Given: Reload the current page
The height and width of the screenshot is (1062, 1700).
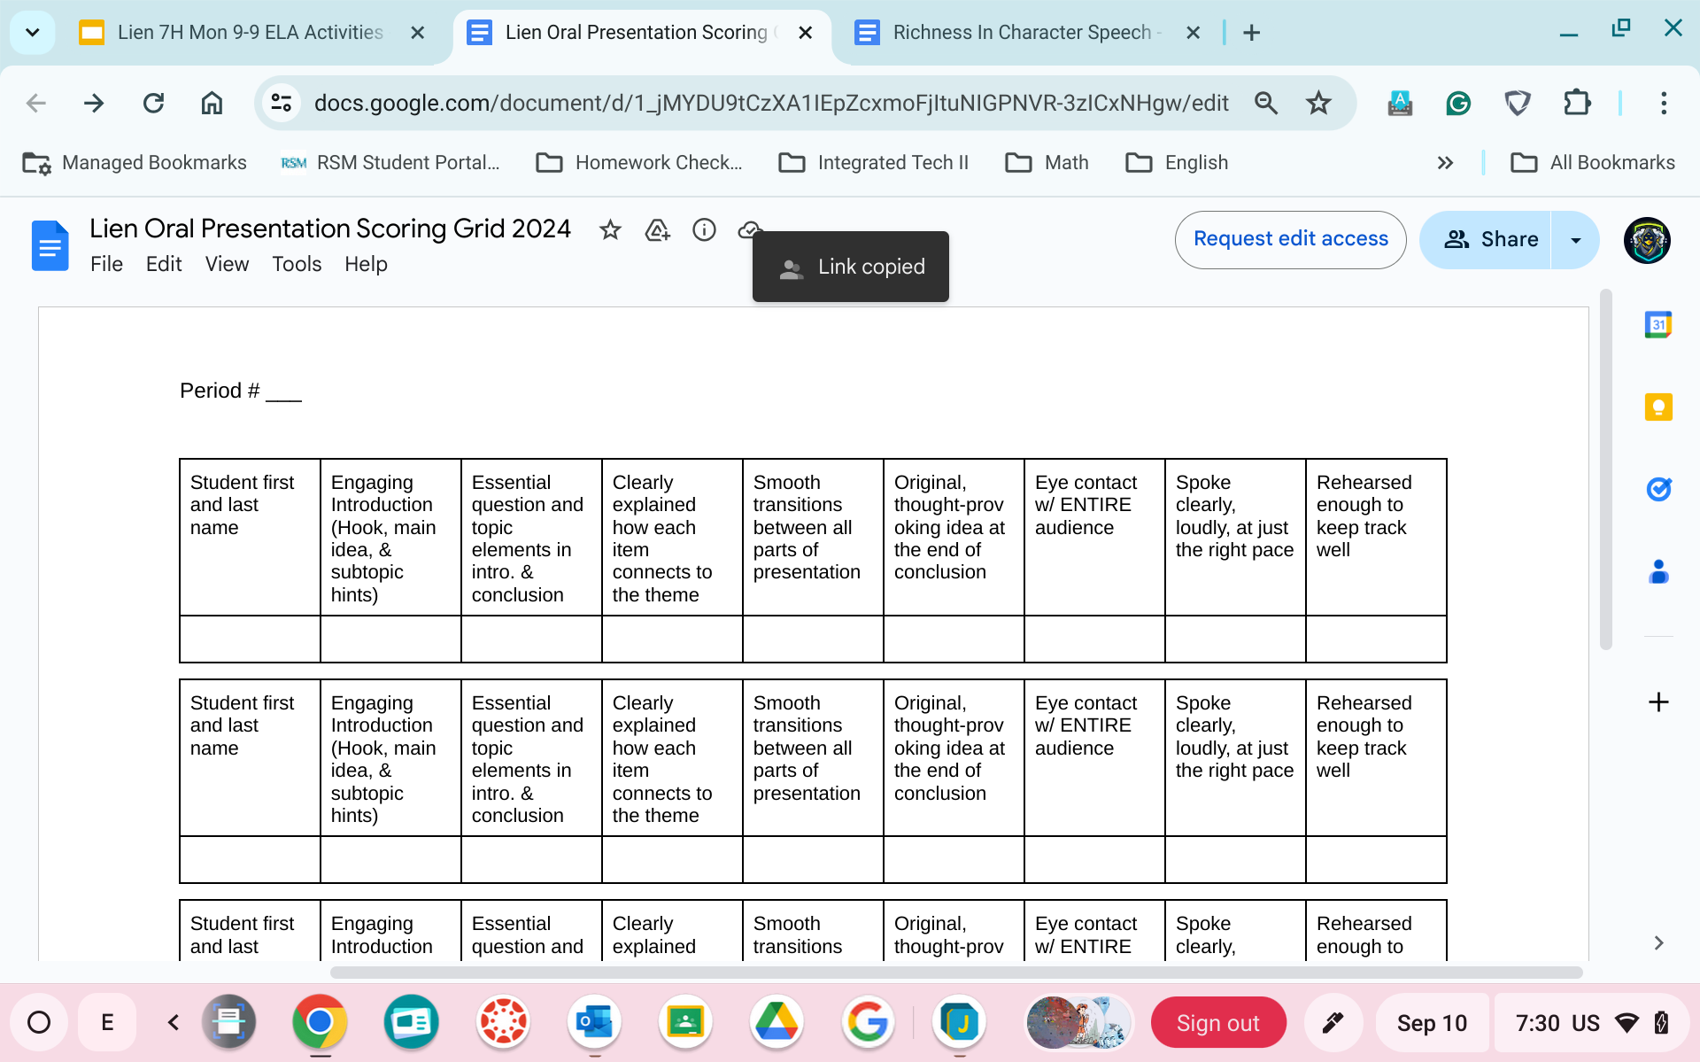Looking at the screenshot, I should click(153, 104).
